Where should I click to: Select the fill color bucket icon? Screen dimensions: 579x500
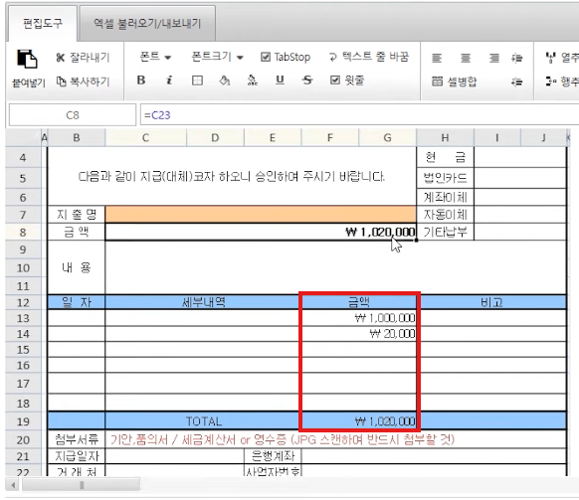(225, 81)
